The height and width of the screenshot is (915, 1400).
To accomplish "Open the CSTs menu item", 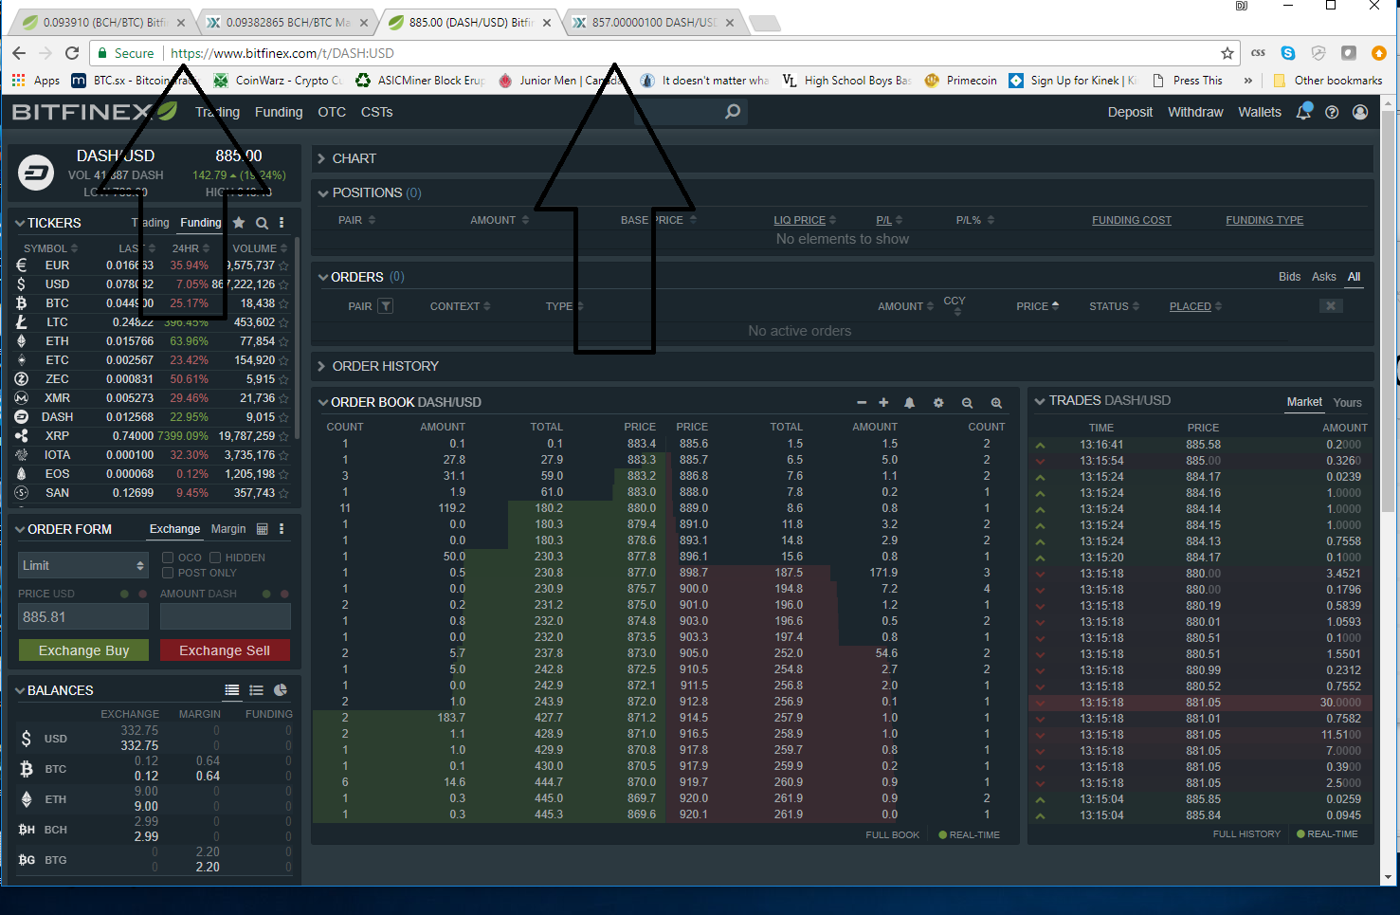I will point(376,112).
